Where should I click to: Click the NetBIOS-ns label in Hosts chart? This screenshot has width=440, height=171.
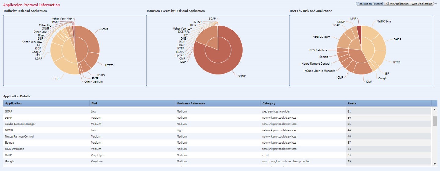[384, 22]
